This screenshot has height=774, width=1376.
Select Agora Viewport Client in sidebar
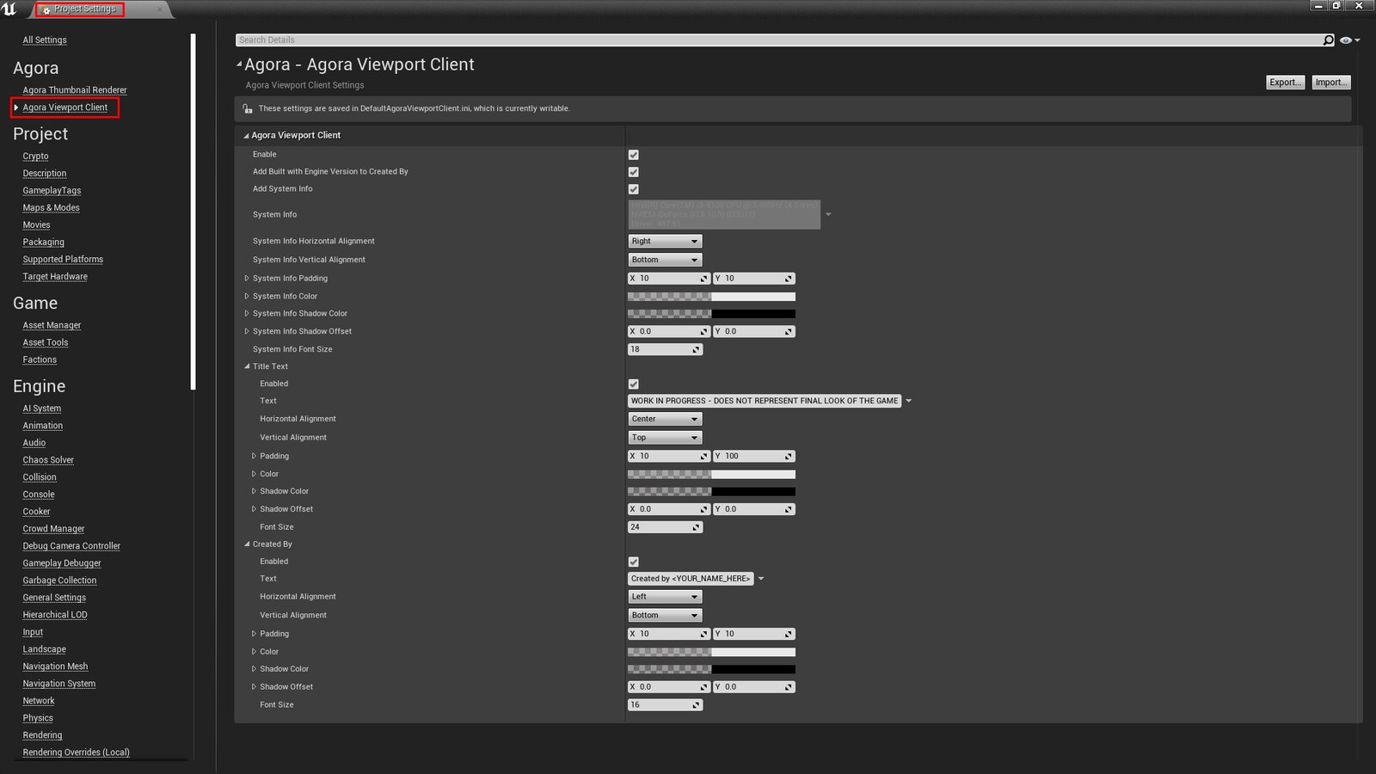pyautogui.click(x=65, y=107)
